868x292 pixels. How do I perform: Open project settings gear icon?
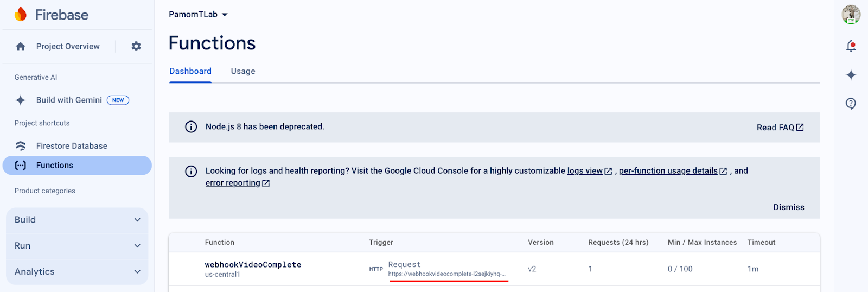[x=136, y=47]
